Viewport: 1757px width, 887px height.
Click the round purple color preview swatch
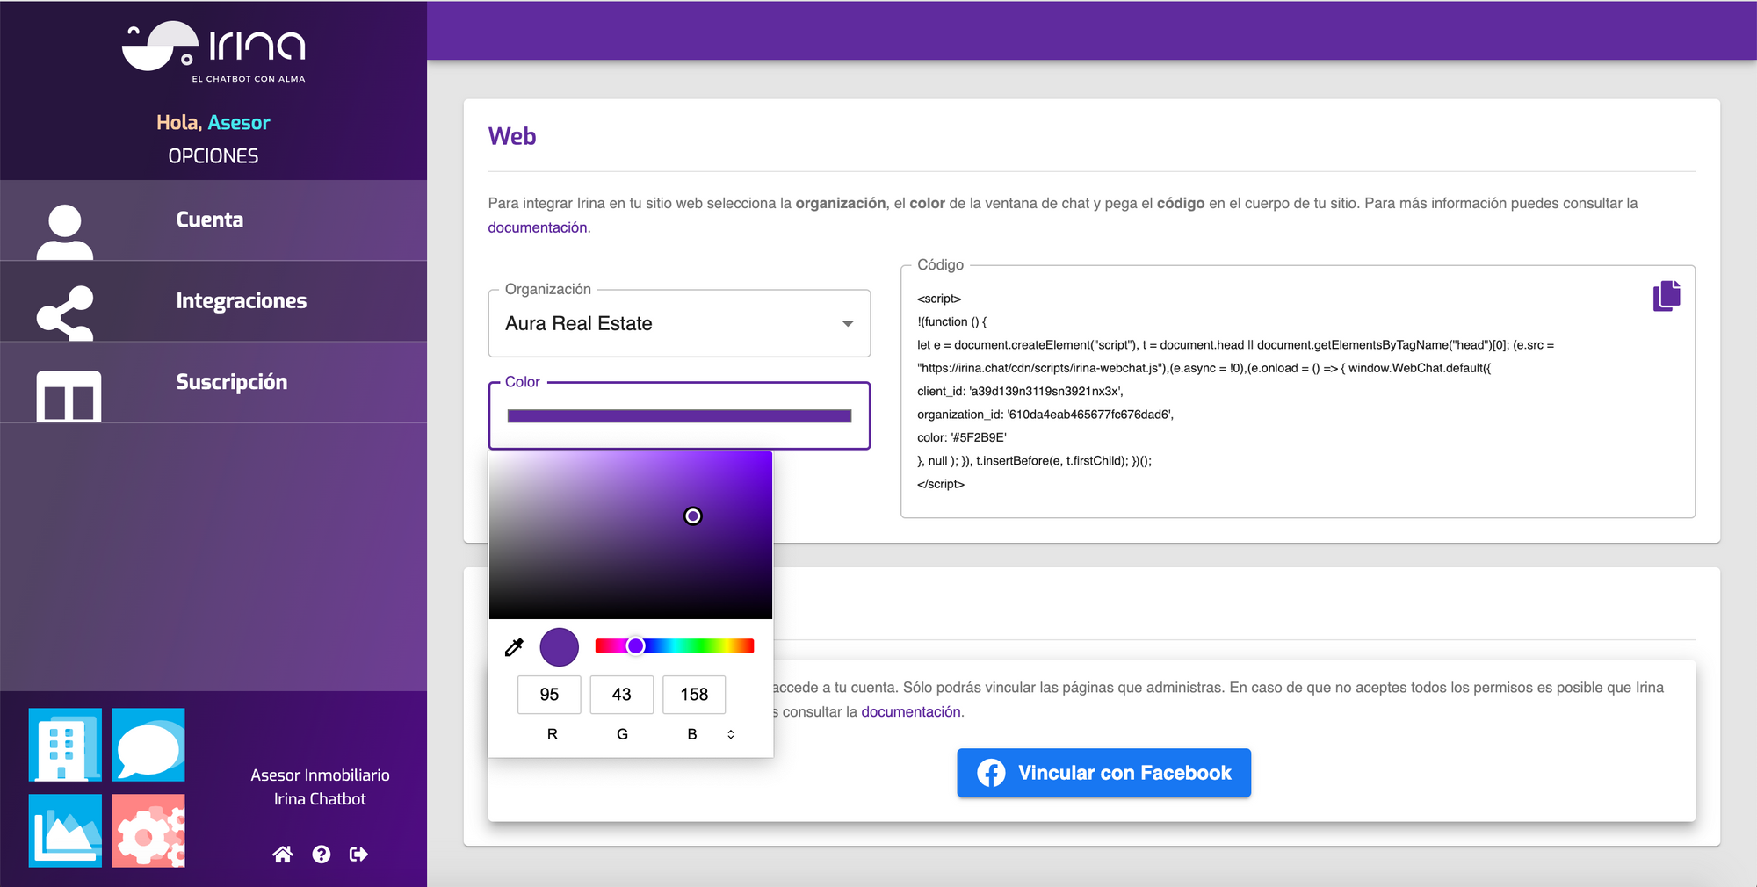click(x=559, y=647)
